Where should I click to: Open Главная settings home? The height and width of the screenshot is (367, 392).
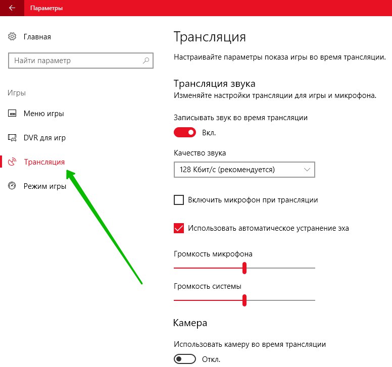click(x=37, y=37)
